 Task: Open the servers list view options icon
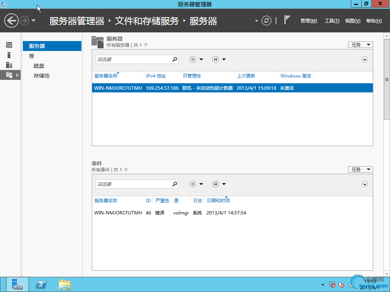click(x=193, y=59)
